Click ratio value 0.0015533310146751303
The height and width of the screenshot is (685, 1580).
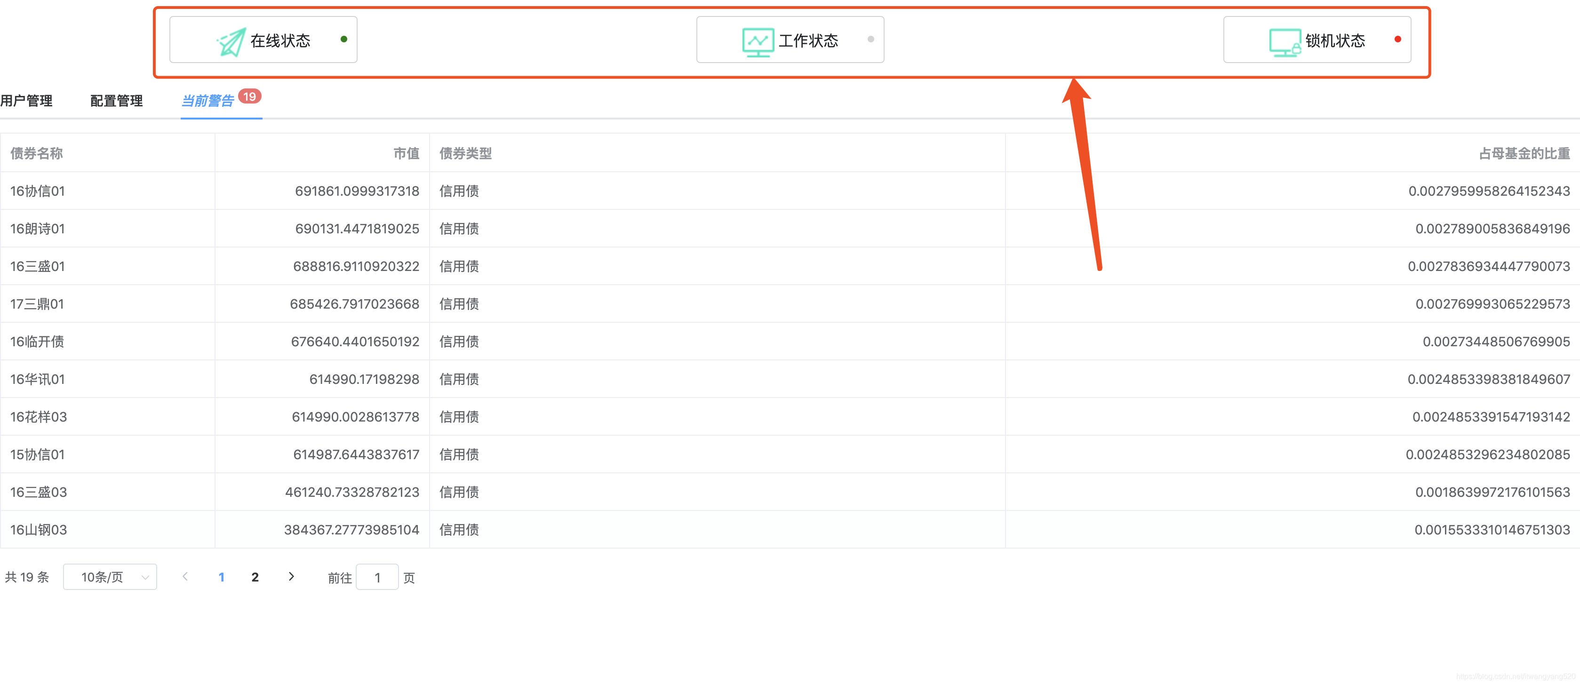[x=1492, y=530]
